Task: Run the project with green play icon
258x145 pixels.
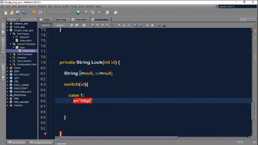Action: pos(99,12)
